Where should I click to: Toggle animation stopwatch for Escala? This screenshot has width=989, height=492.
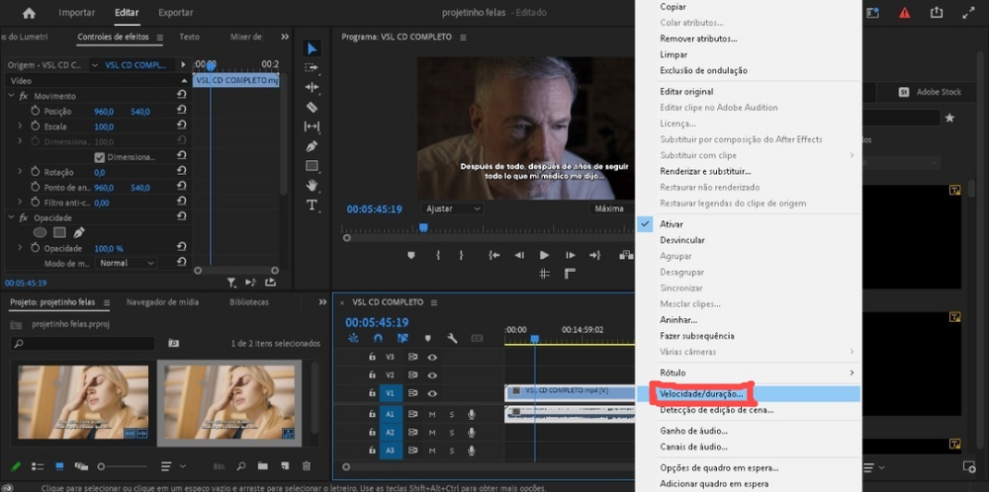pos(36,126)
